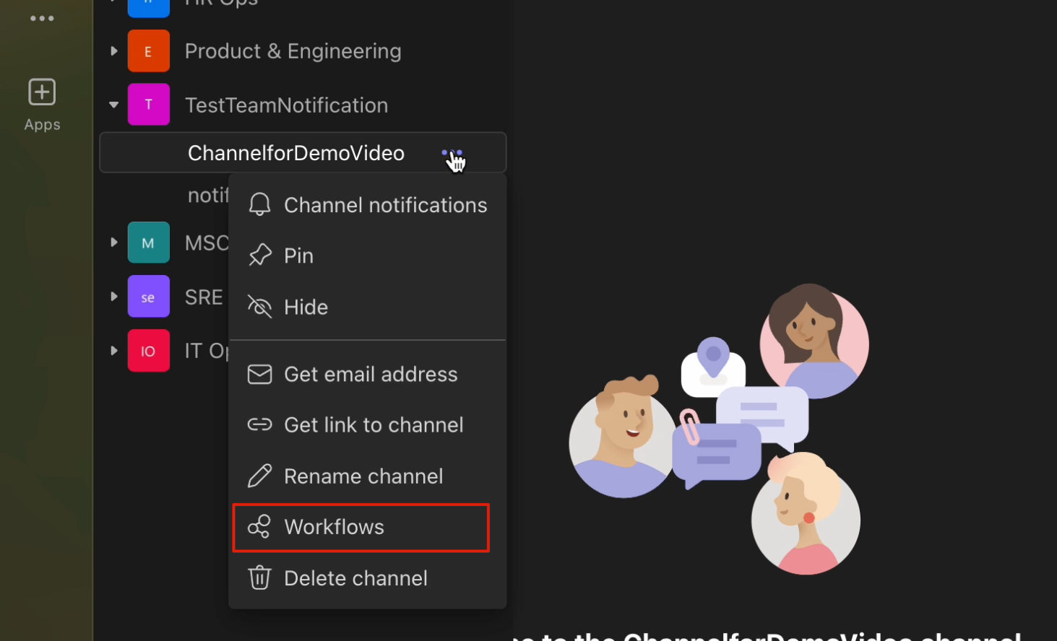Collapse the TestTeamNotification team

(x=113, y=105)
